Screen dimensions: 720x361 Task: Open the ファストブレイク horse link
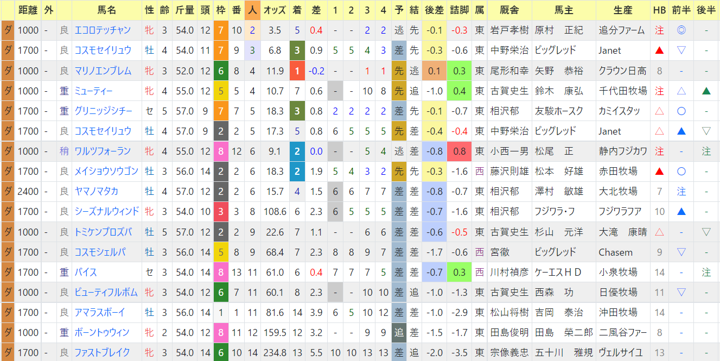click(102, 352)
